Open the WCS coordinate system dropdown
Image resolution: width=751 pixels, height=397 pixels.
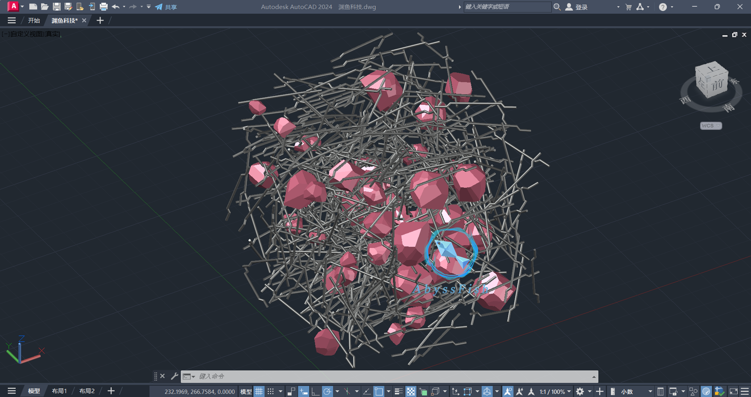711,126
